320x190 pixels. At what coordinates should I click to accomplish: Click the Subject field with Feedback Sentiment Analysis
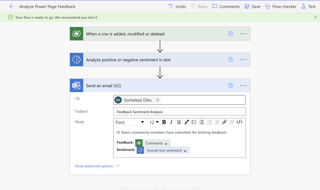[179, 112]
